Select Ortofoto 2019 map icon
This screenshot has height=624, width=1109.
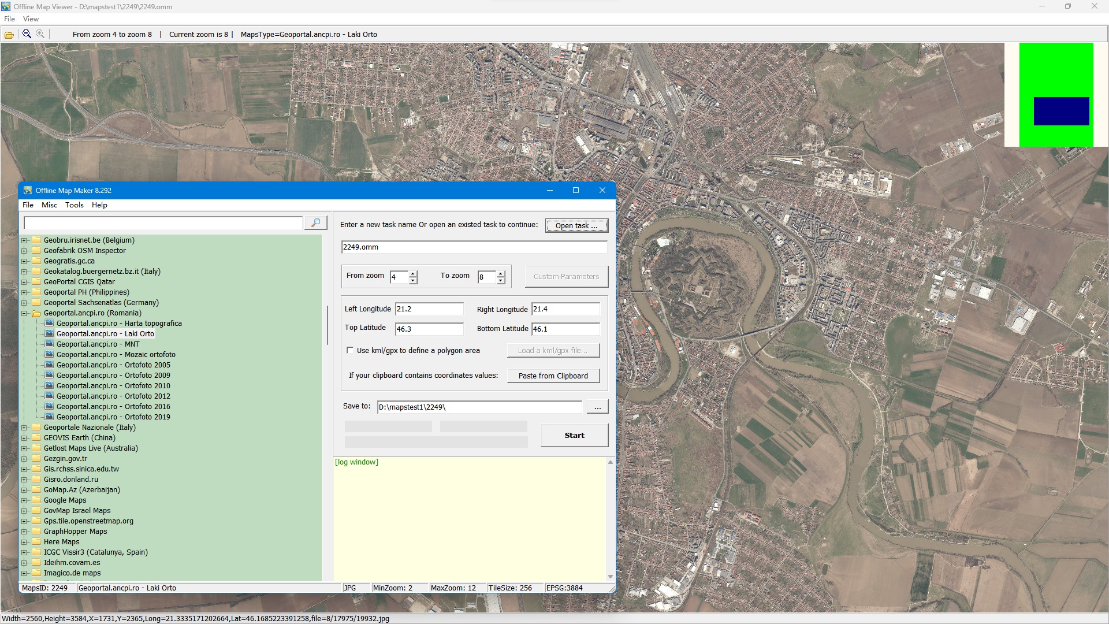[x=49, y=417]
